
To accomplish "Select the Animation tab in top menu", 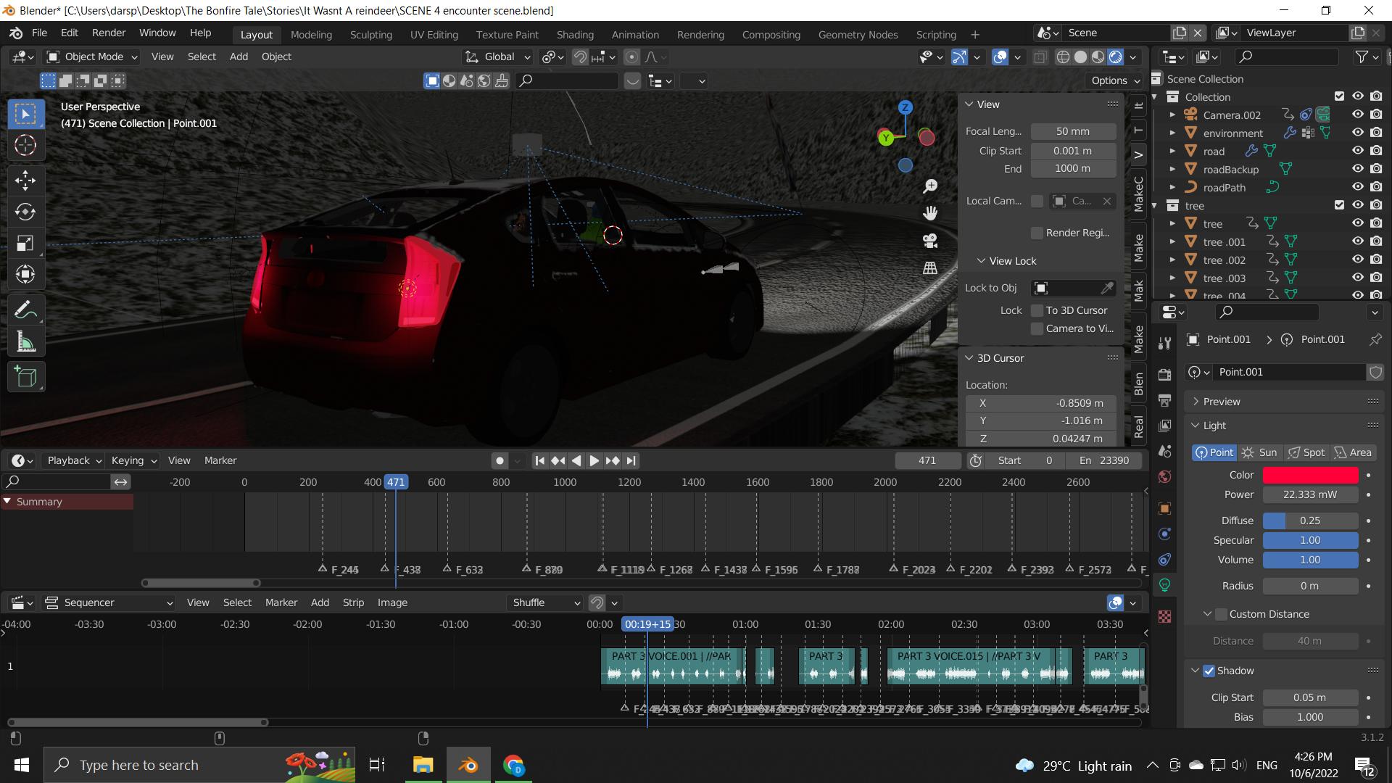I will (x=635, y=33).
